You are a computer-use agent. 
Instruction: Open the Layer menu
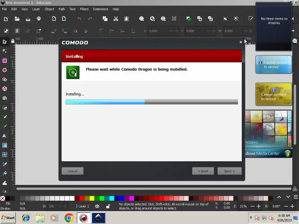point(36,9)
